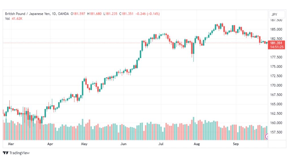This screenshot has width=289, height=158.
Task: Click the 160.000 level on the price scale
Action: 276,123
